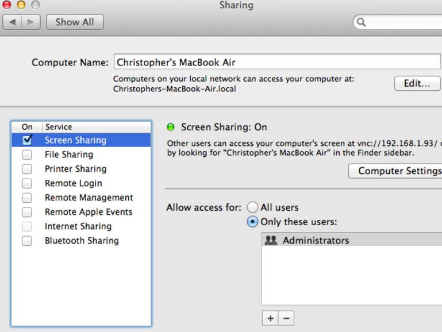442x332 pixels.
Task: Click the magnifying glass search icon
Action: pos(361,22)
